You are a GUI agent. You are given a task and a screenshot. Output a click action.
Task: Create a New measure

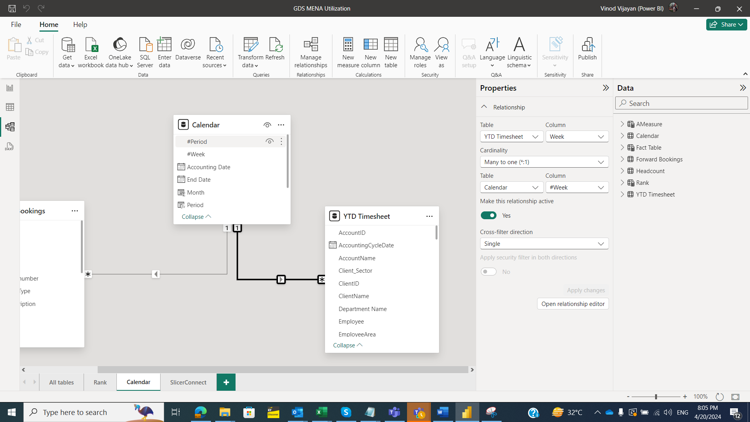click(x=348, y=52)
